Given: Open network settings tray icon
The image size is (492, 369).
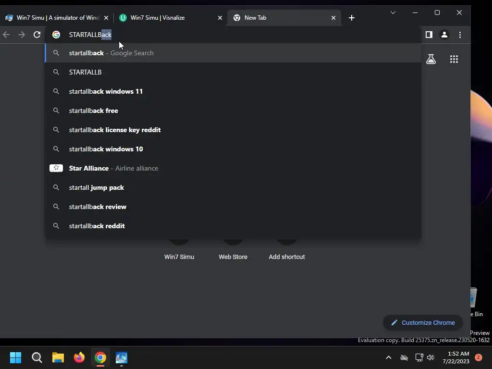Looking at the screenshot, I should 419,357.
